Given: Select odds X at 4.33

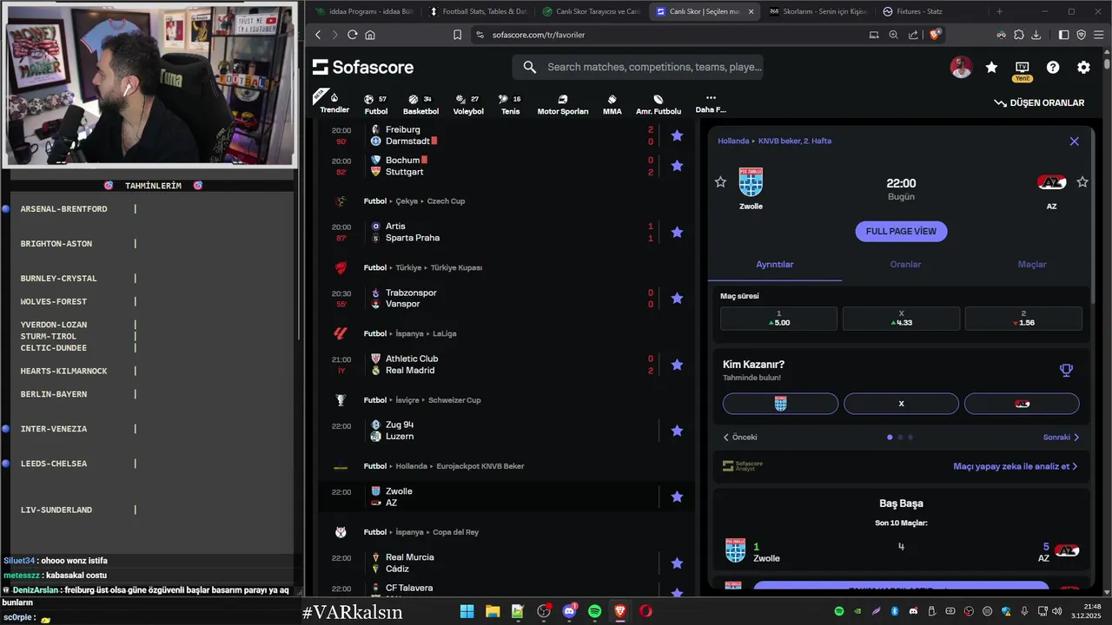Looking at the screenshot, I should [901, 319].
